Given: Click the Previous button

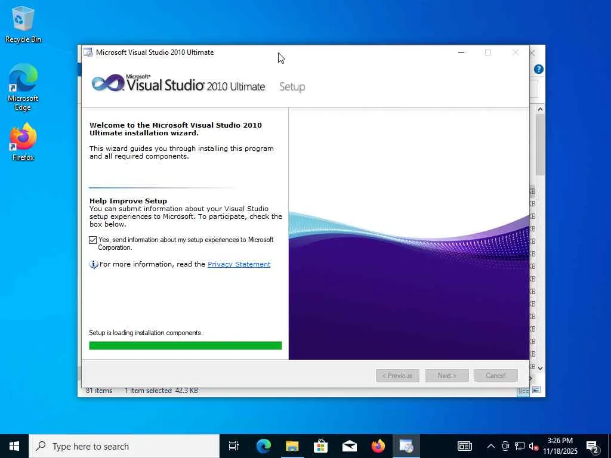Looking at the screenshot, I should click(397, 376).
